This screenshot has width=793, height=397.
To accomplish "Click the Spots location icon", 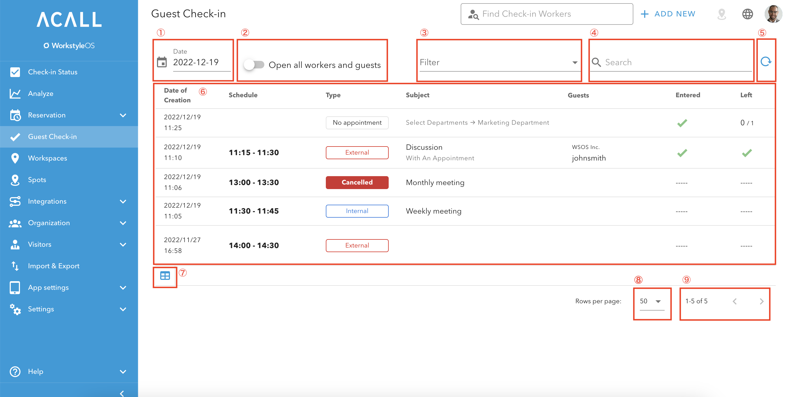I will point(15,180).
